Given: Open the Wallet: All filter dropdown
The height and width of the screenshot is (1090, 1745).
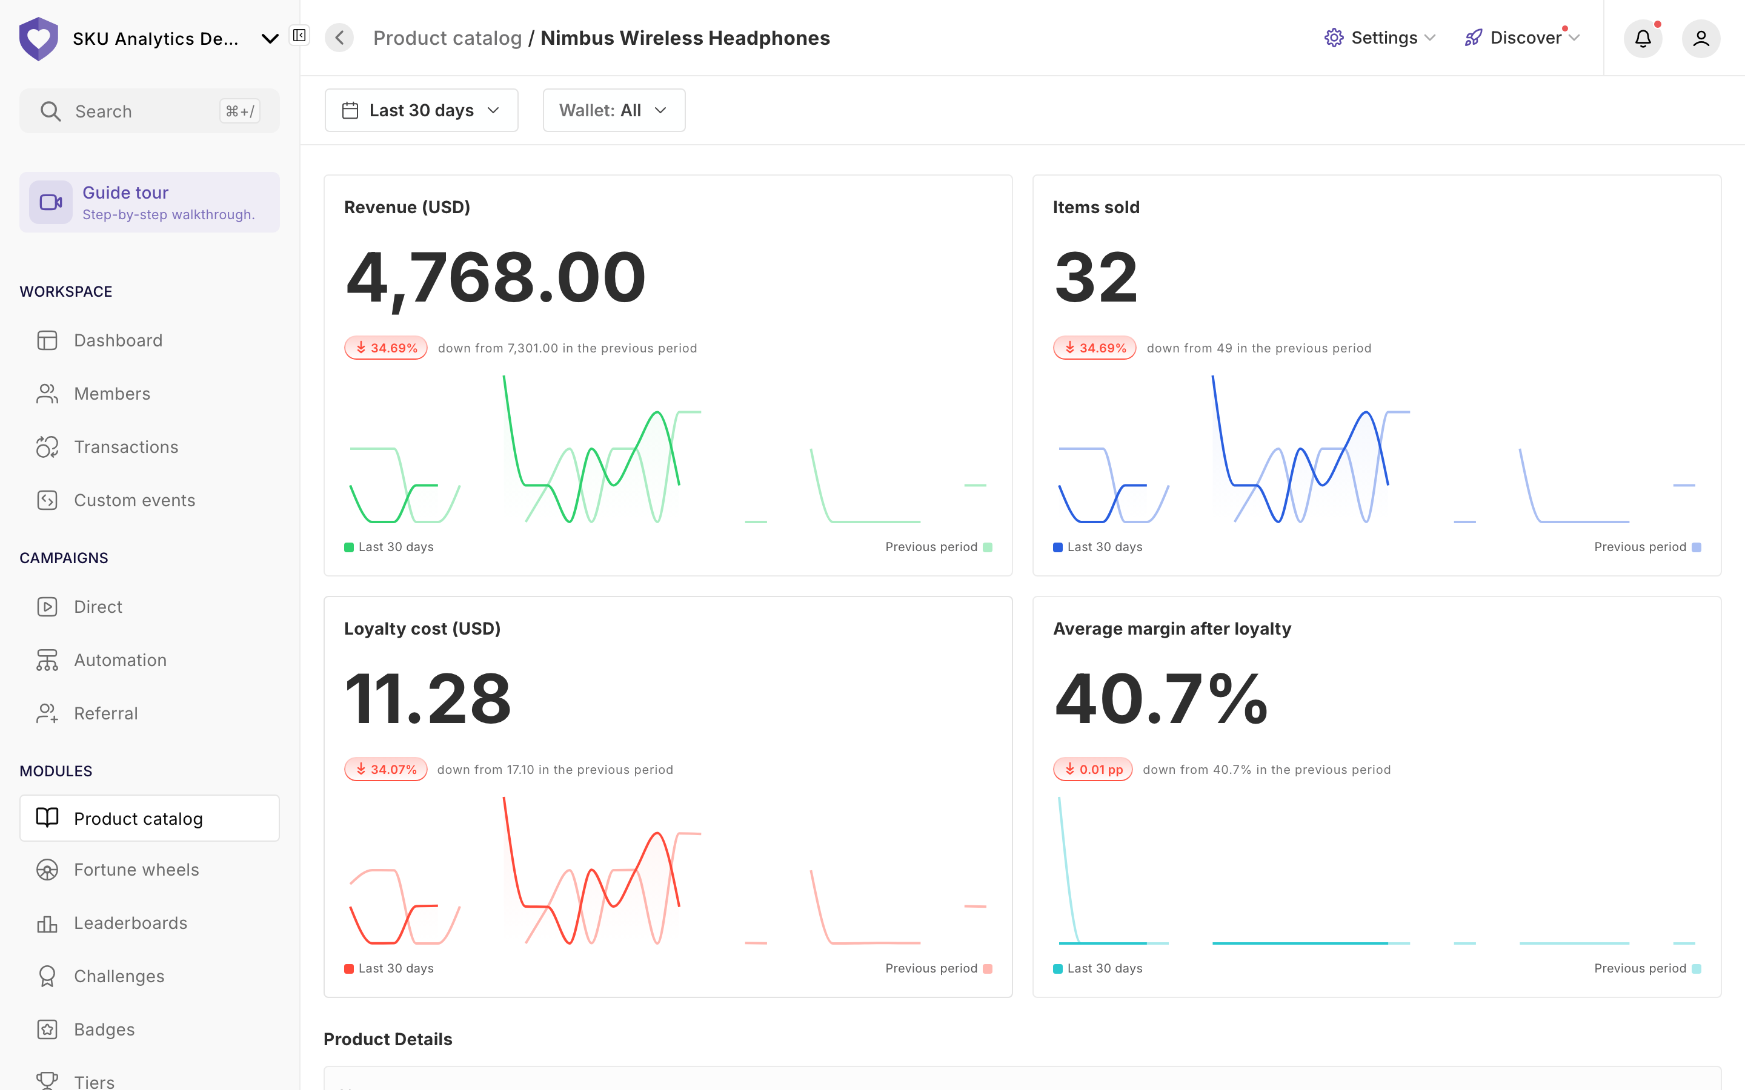Looking at the screenshot, I should pyautogui.click(x=614, y=110).
